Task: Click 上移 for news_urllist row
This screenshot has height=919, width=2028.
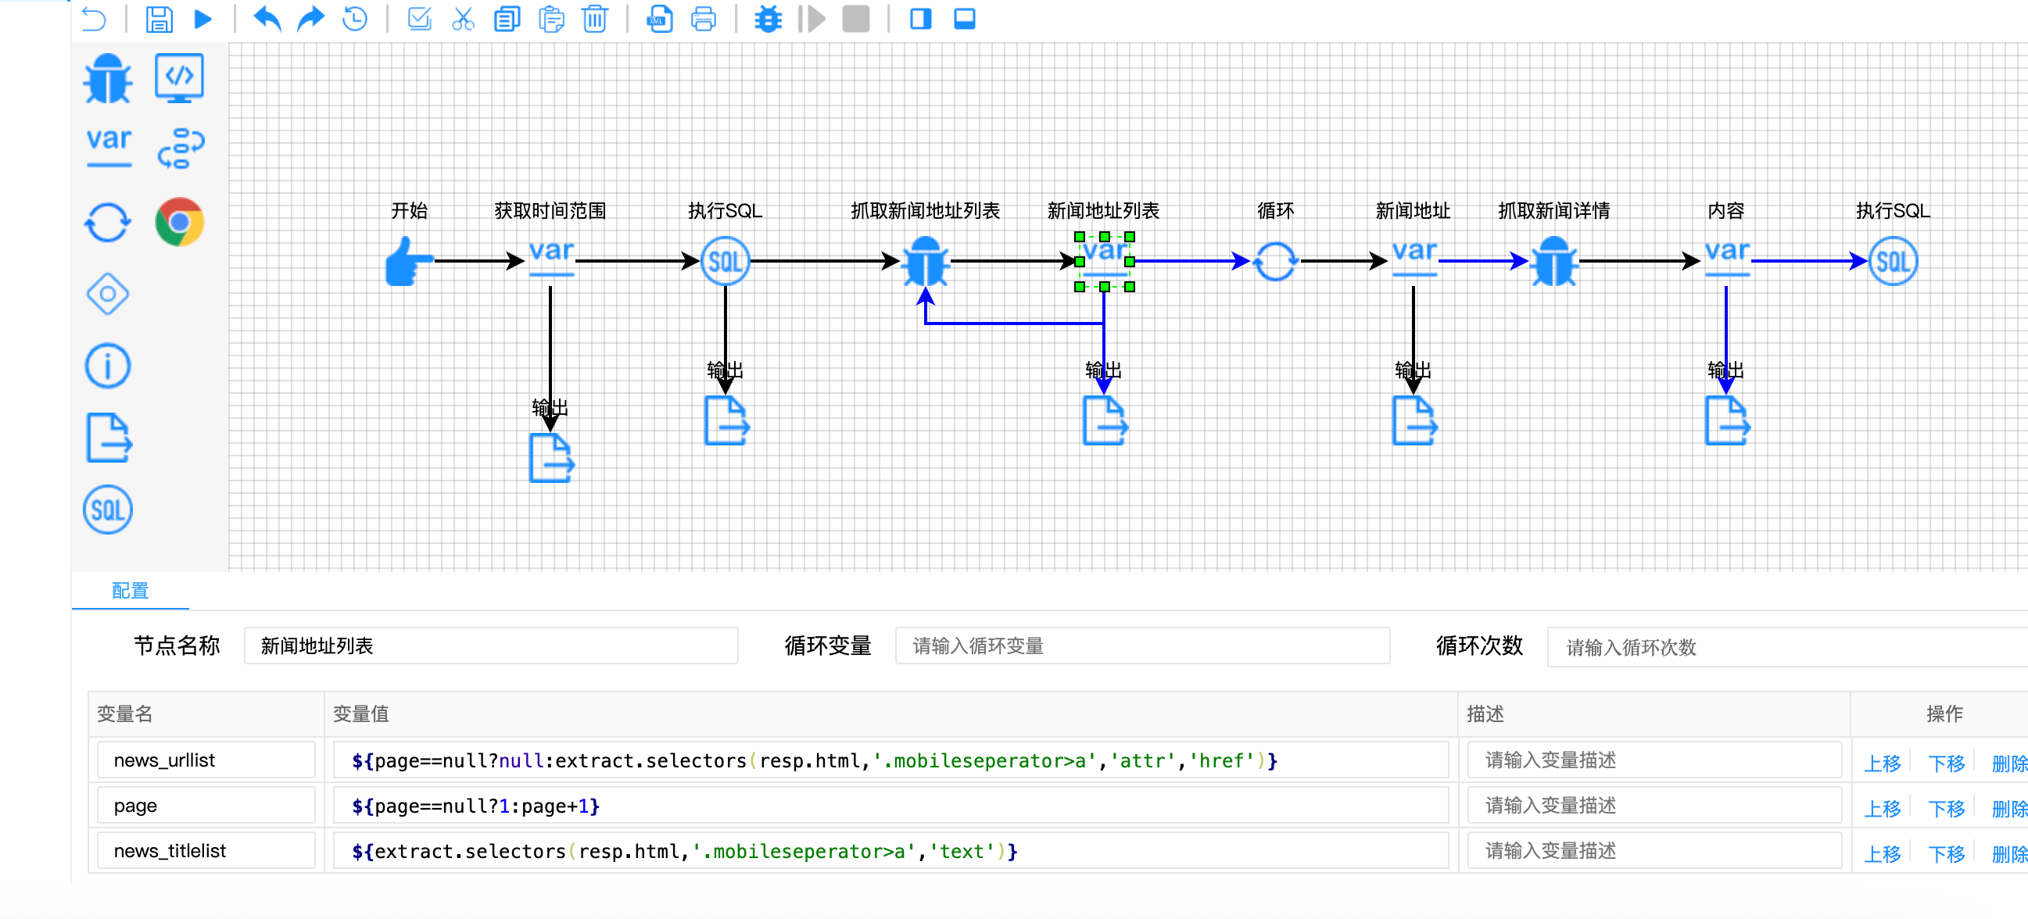Action: [1882, 763]
